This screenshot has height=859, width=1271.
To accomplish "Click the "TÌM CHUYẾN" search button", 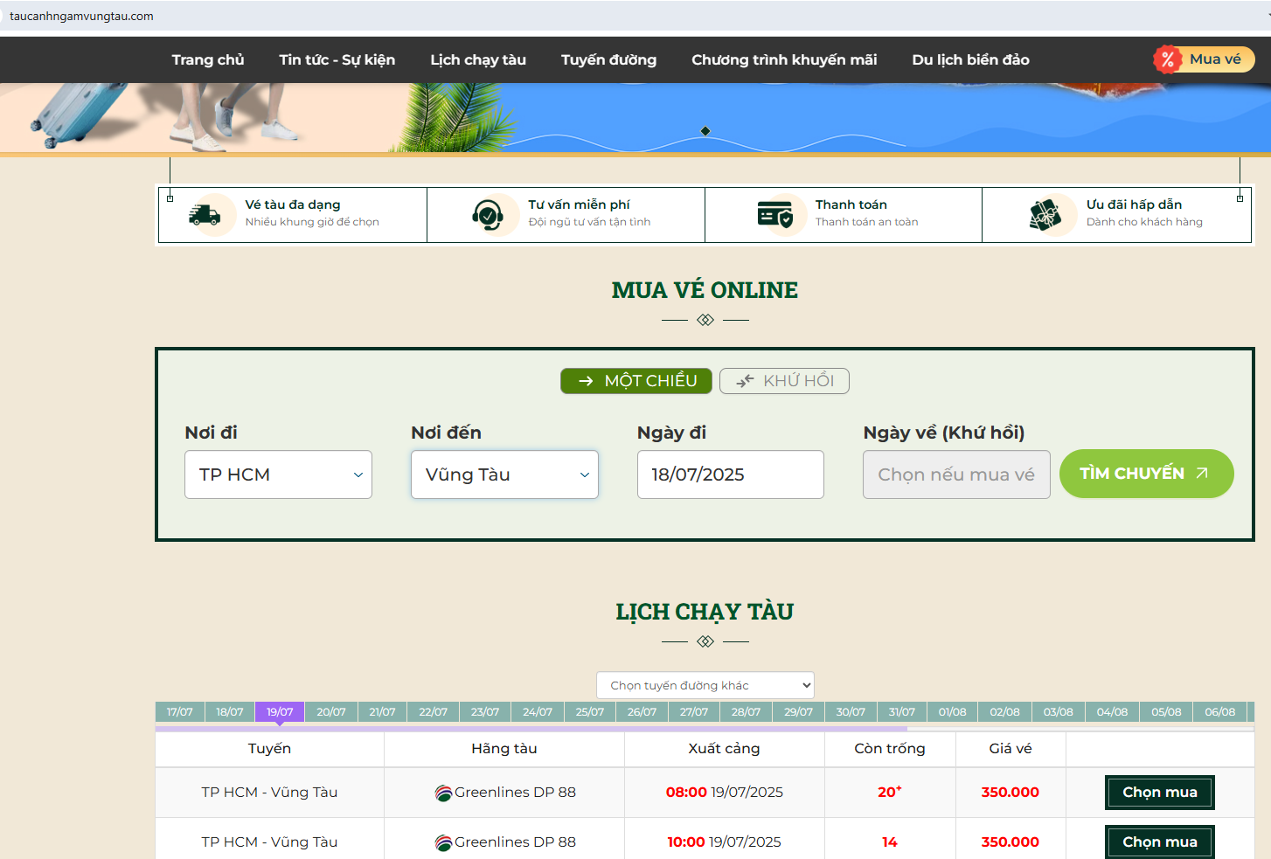I will click(1146, 474).
